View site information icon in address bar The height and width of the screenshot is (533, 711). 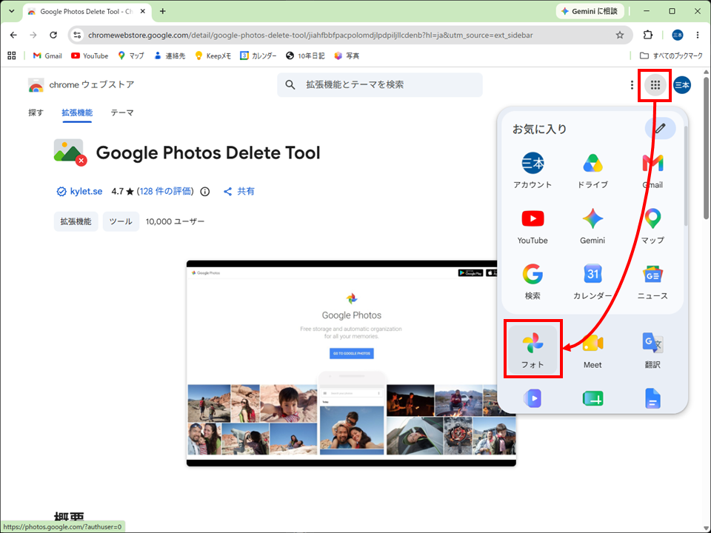[78, 35]
